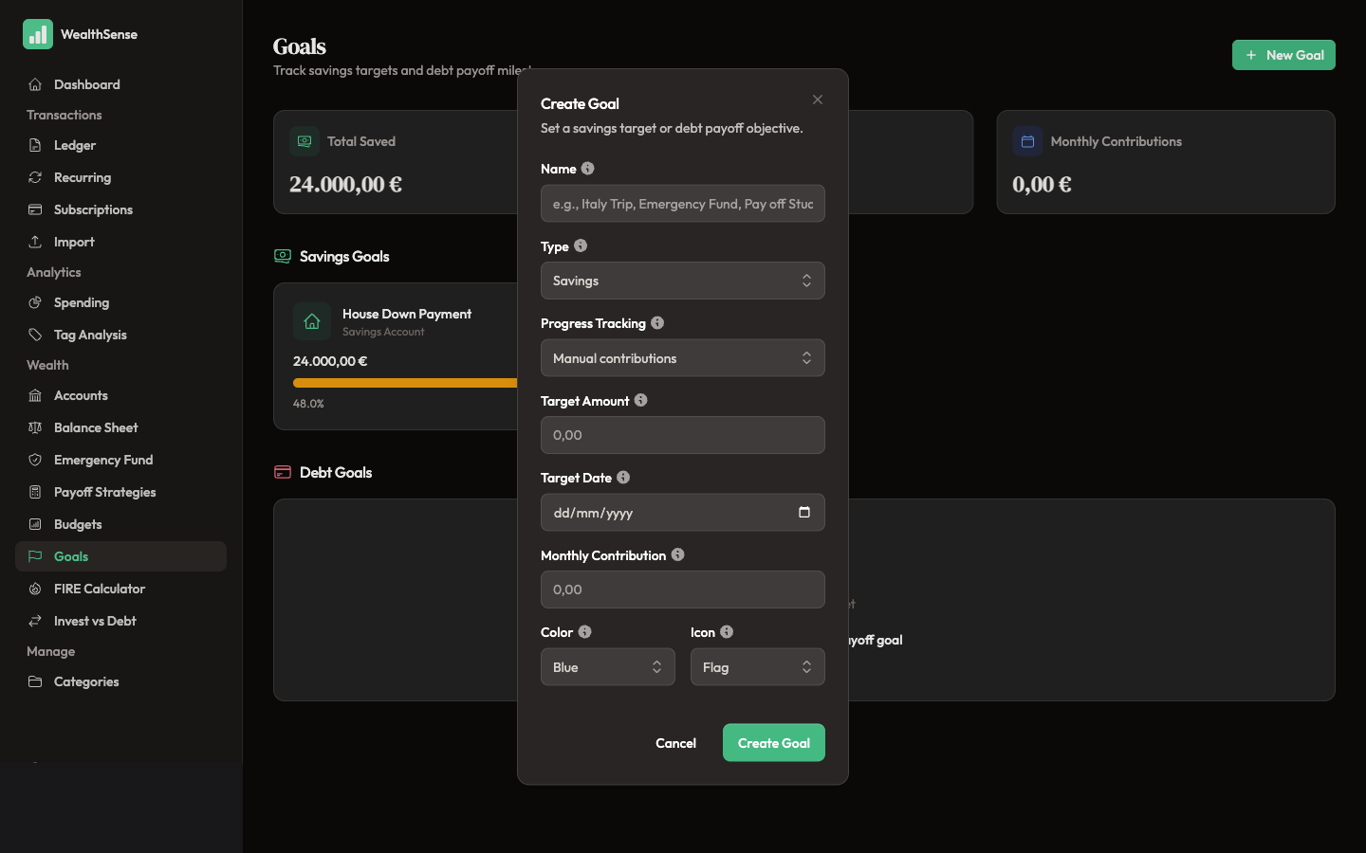This screenshot has height=853, width=1366.
Task: Click the info icon beside Target Date
Action: click(623, 478)
